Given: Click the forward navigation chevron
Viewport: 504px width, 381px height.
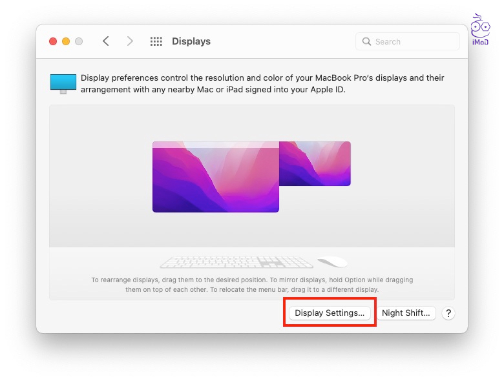Looking at the screenshot, I should [x=130, y=41].
